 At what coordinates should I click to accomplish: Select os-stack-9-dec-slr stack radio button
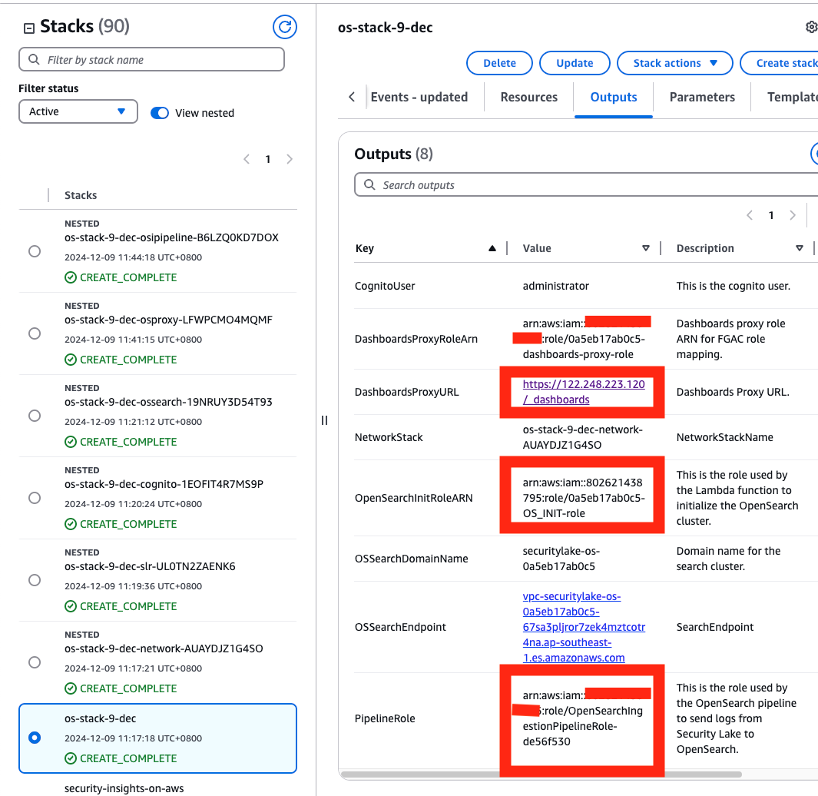[x=35, y=580]
